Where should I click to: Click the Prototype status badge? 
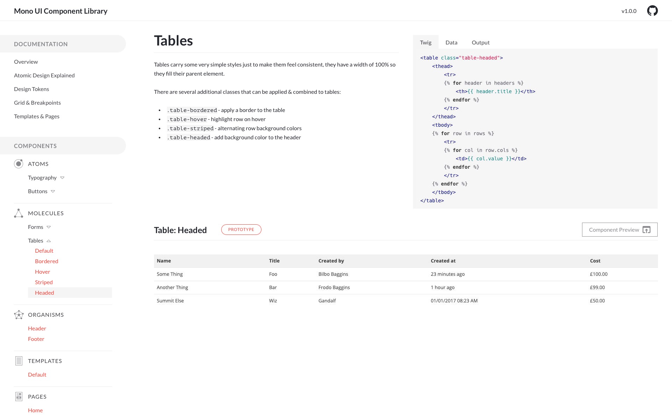[241, 230]
